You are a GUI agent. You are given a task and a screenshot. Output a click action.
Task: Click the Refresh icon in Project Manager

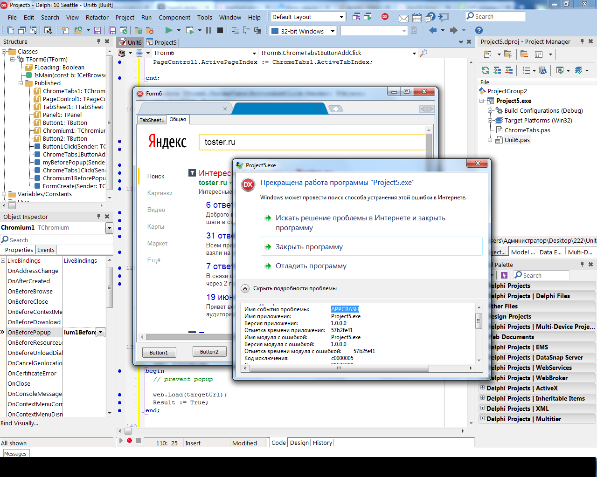click(486, 70)
